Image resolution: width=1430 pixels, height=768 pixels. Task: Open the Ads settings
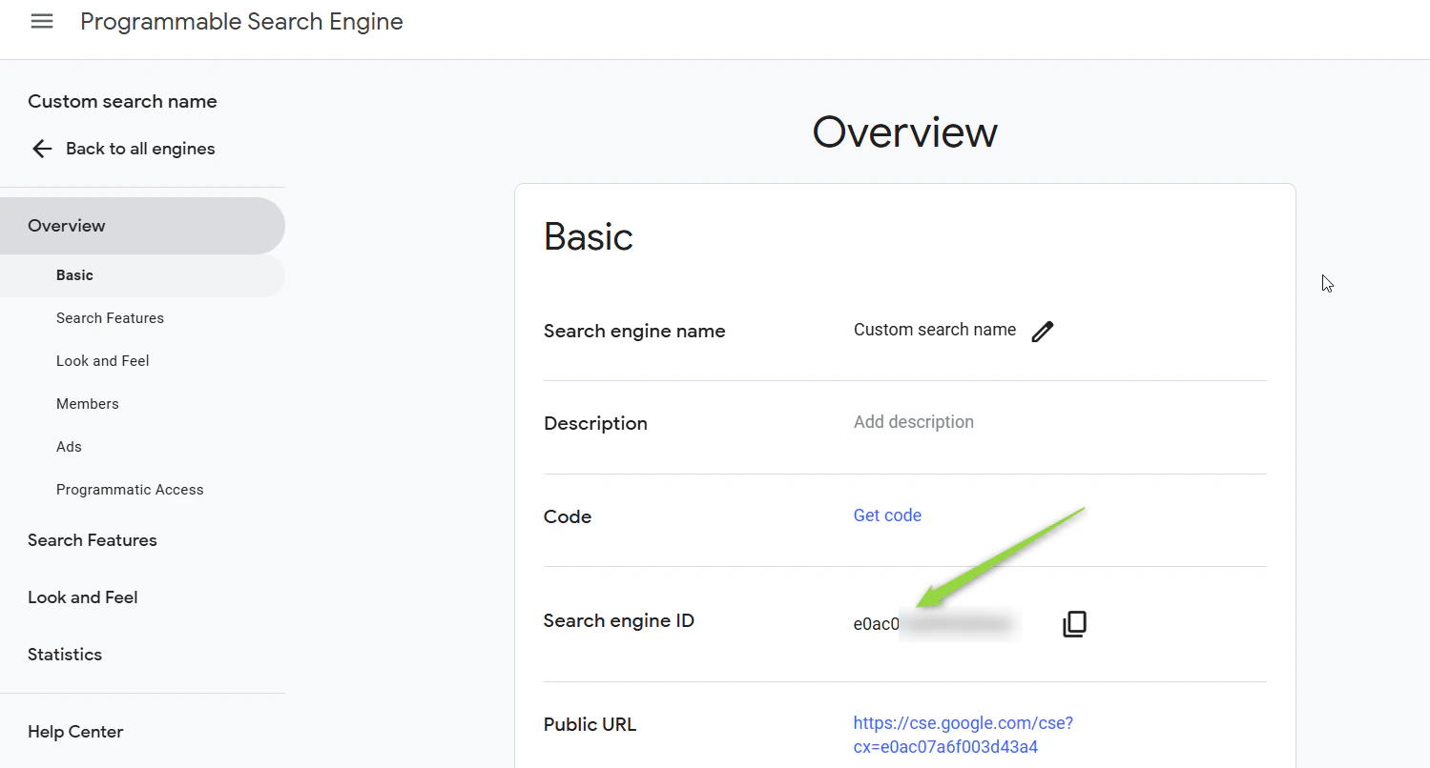(x=68, y=446)
